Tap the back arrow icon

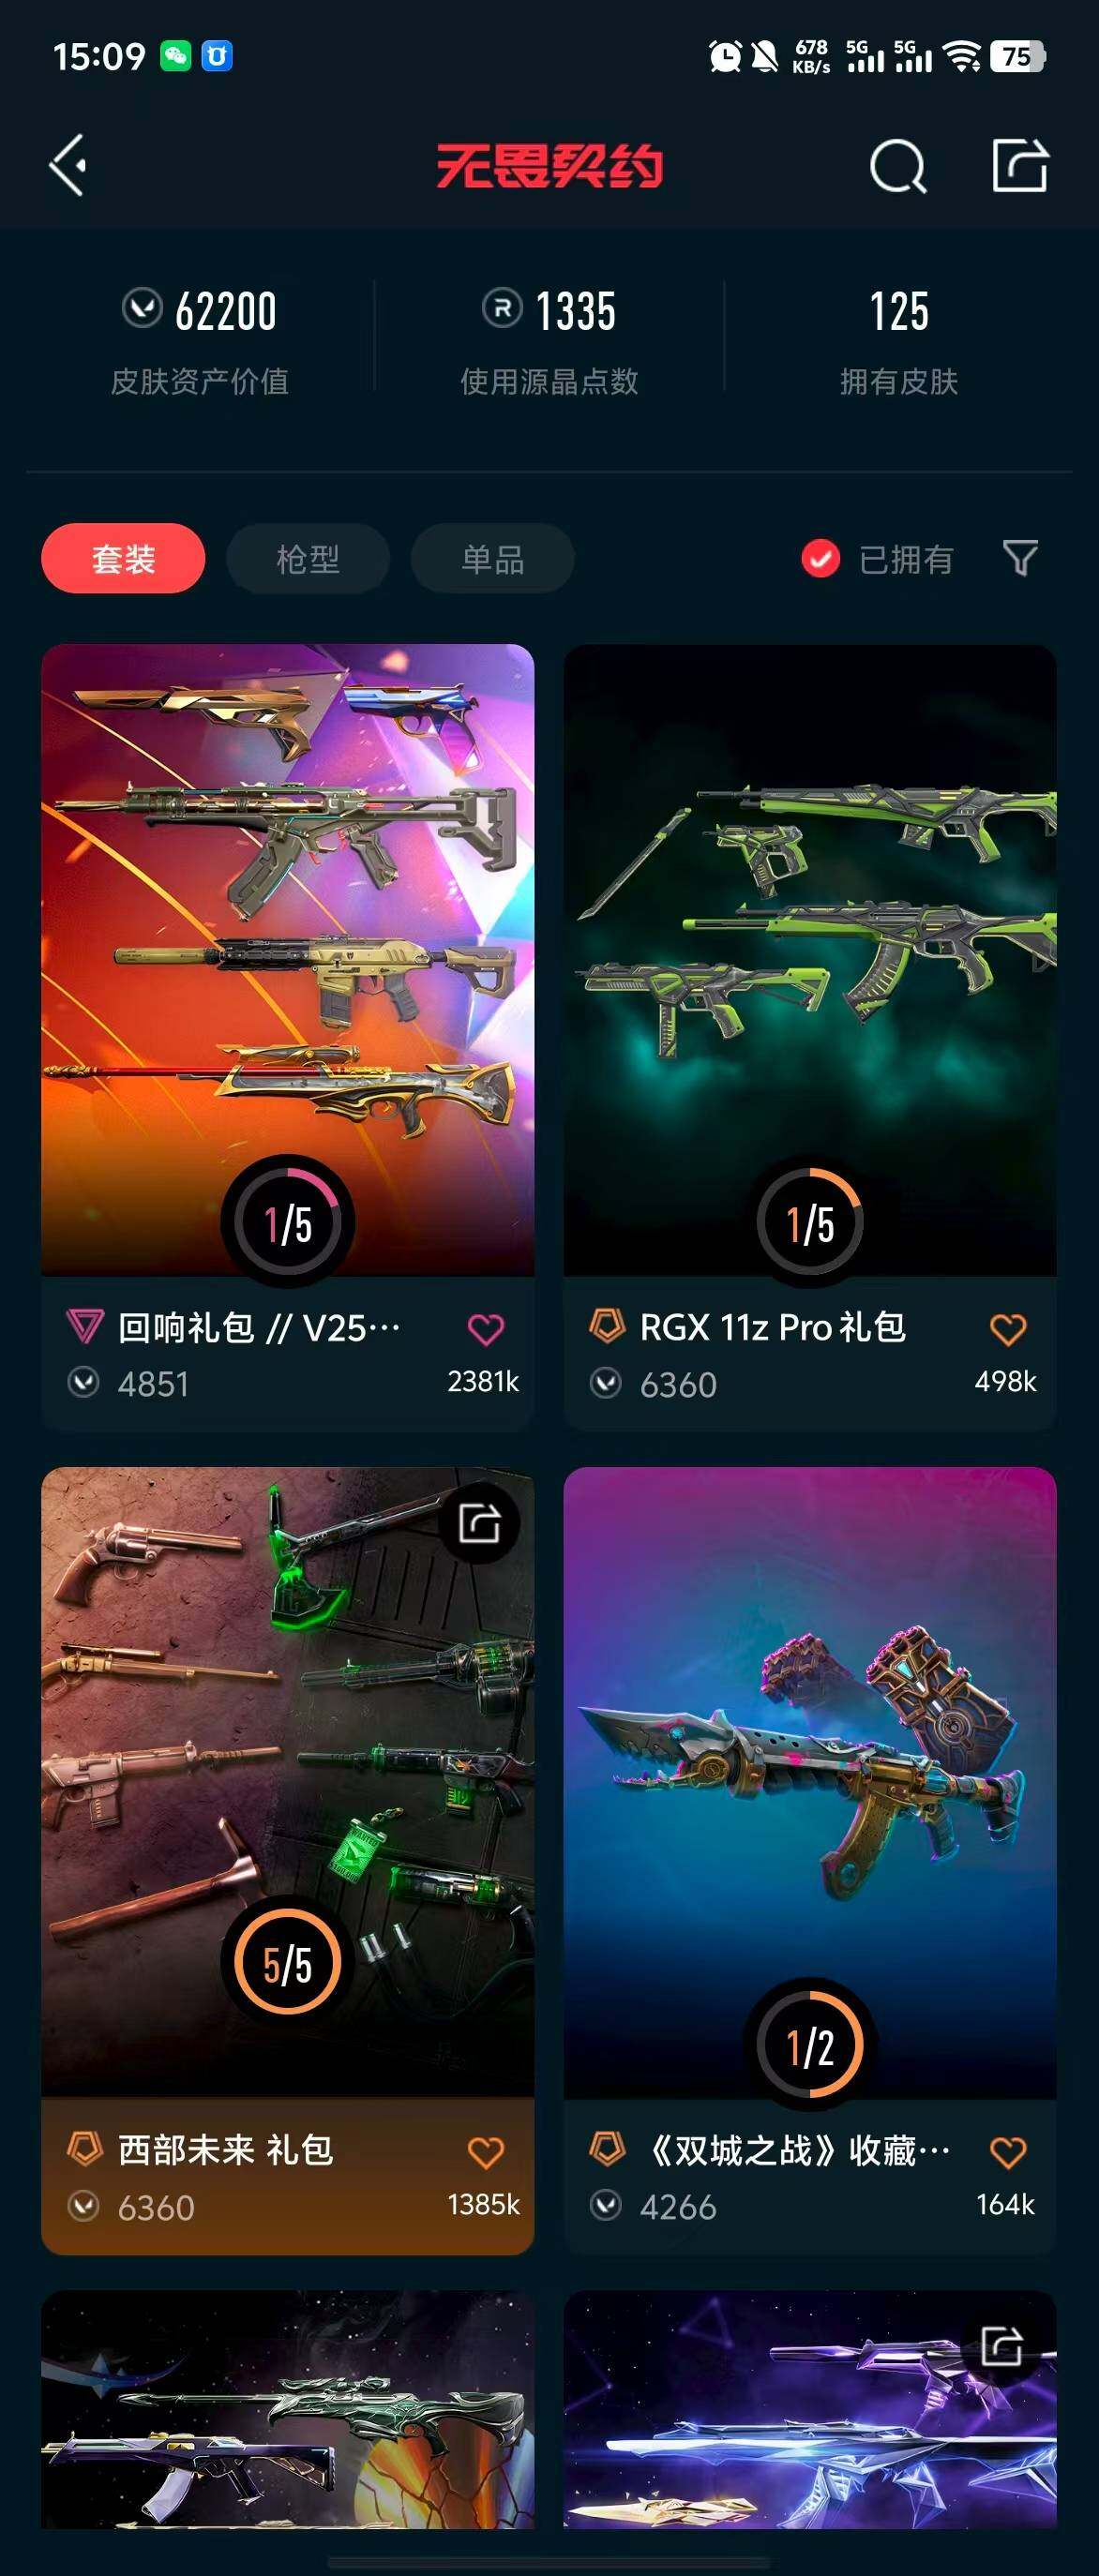coord(68,165)
